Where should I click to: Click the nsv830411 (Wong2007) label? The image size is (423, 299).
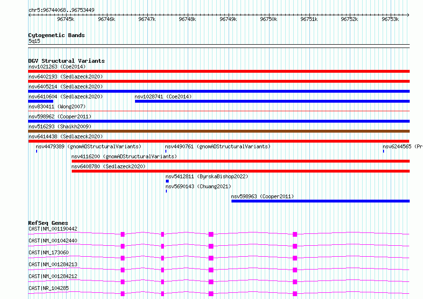[57, 106]
